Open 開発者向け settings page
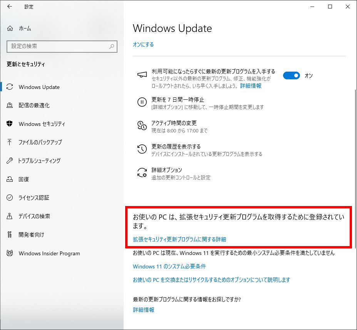Image resolution: width=357 pixels, height=330 pixels. [x=31, y=235]
